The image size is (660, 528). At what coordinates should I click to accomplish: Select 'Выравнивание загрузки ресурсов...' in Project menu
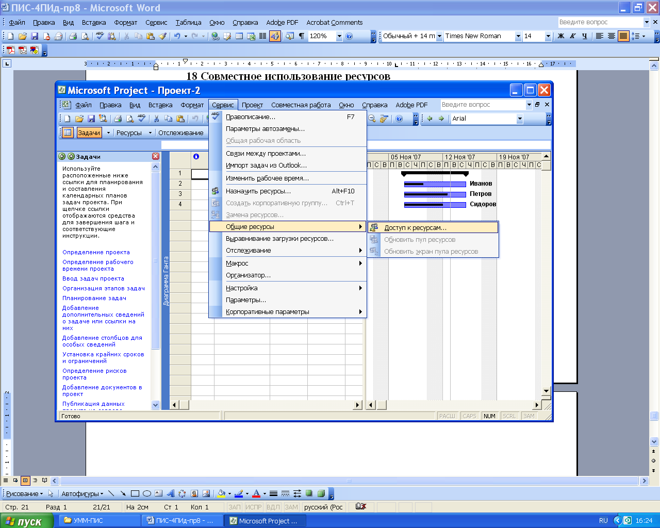[288, 239]
